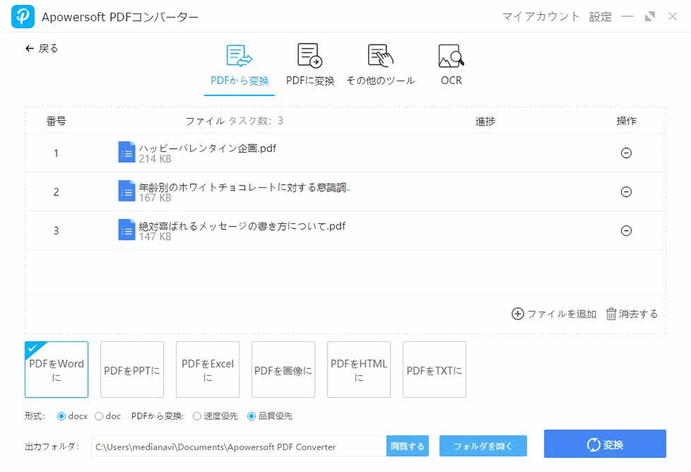Click row number 1 in the list
Screen dimensions: 691x472
(56, 153)
